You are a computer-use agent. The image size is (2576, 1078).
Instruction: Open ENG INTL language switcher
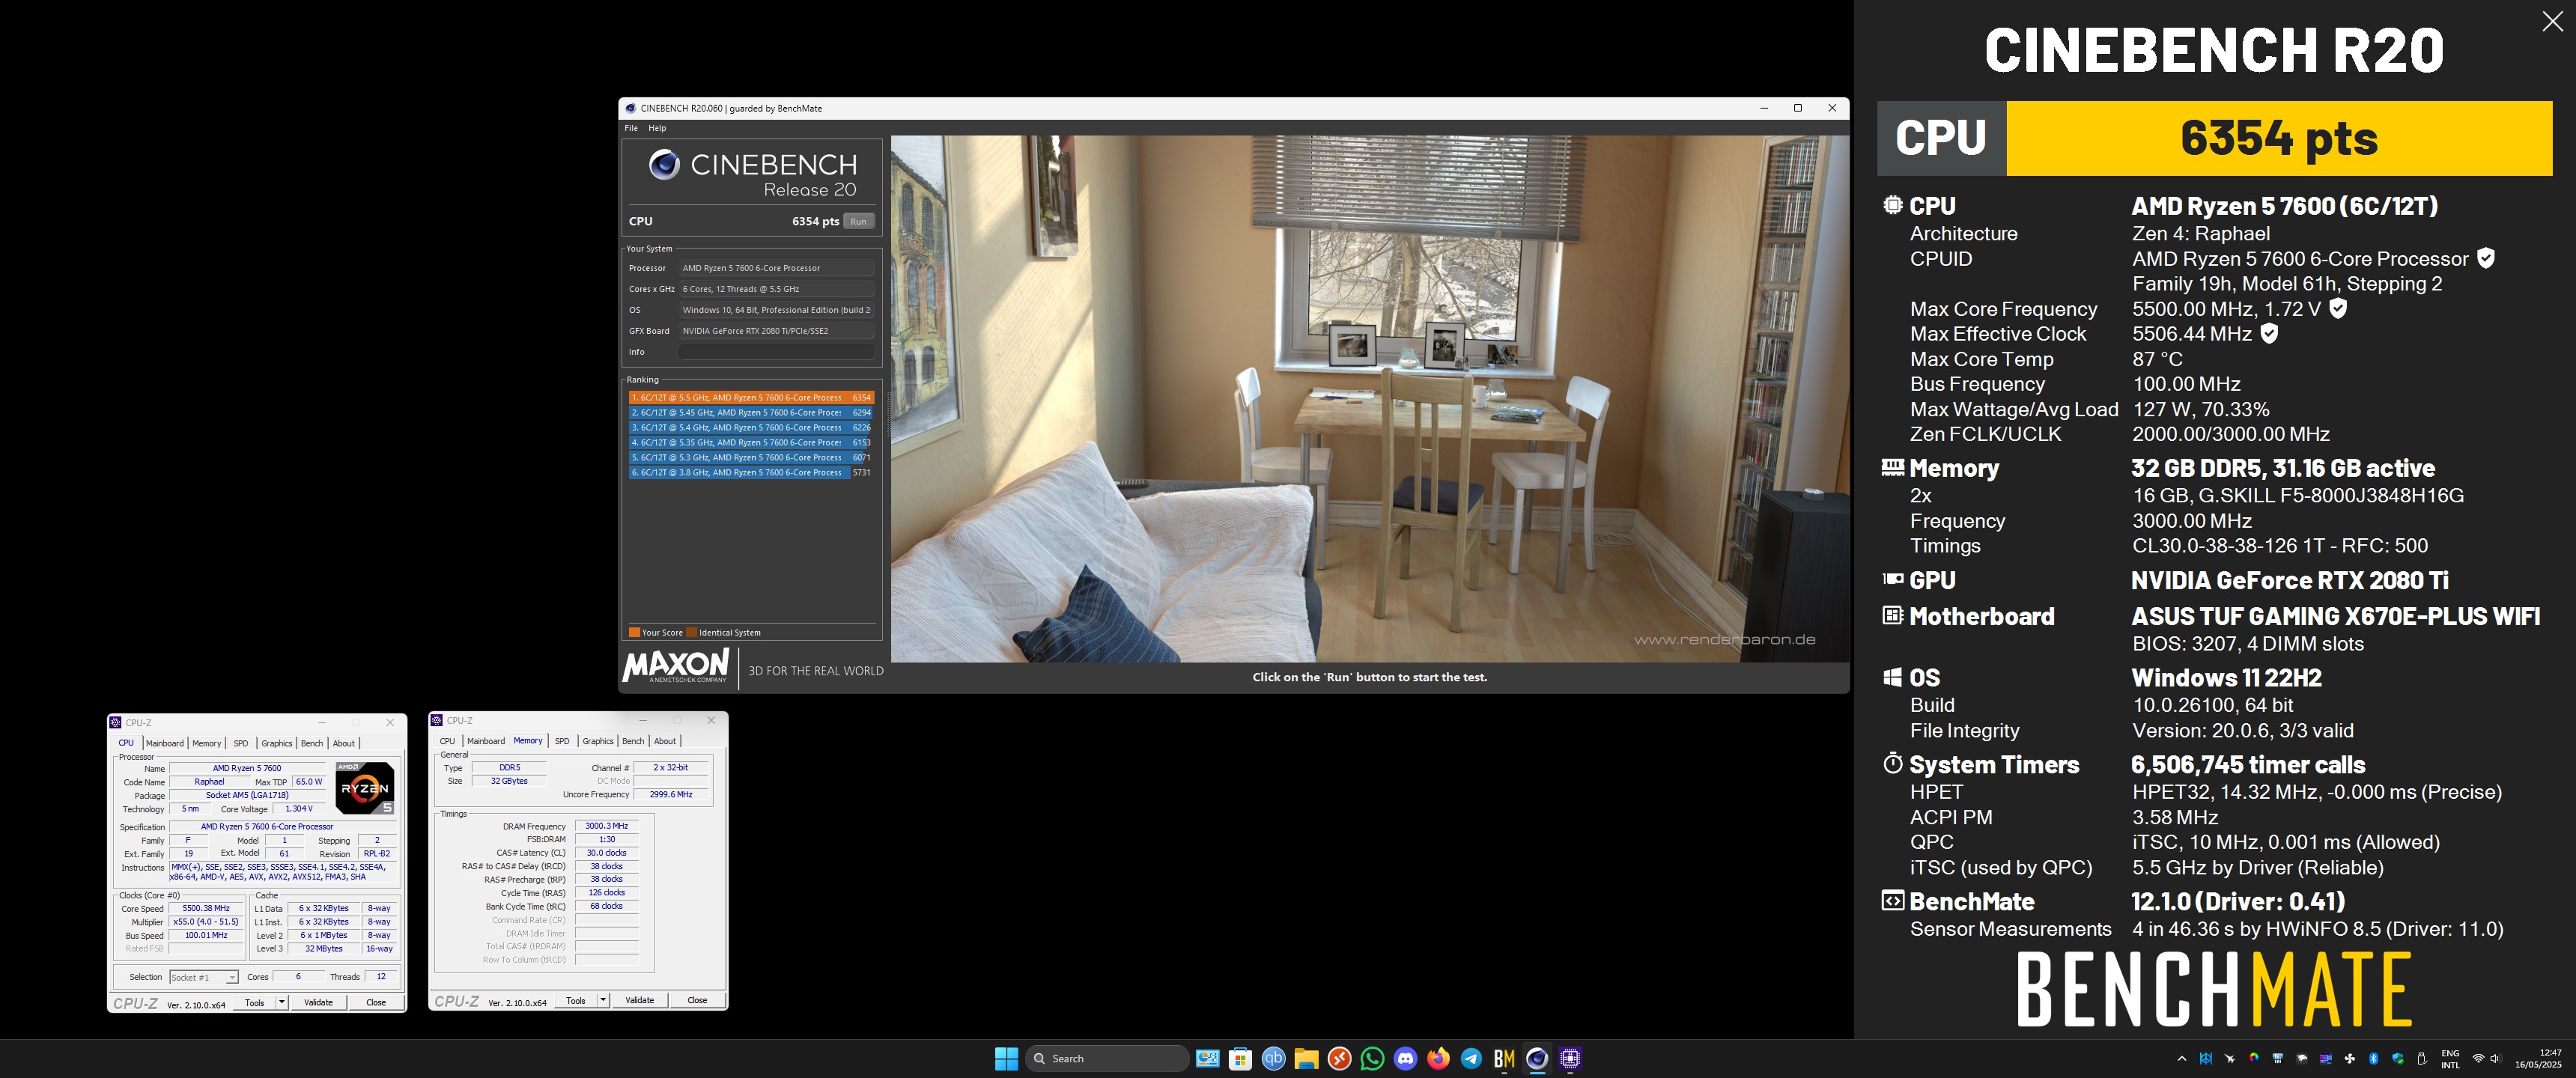coord(2451,1059)
